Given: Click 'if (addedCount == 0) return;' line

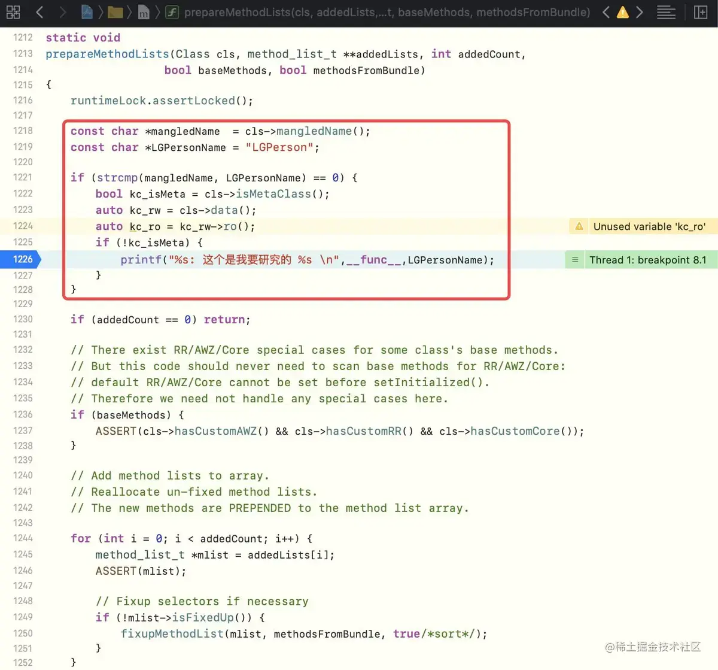Looking at the screenshot, I should pyautogui.click(x=160, y=320).
